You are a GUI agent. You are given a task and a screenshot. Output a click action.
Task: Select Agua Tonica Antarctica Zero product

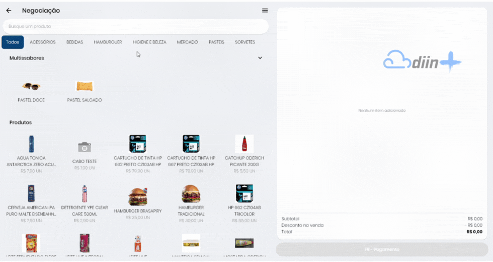[31, 144]
